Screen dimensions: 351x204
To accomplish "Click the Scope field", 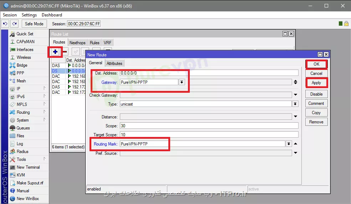I will 209,126.
